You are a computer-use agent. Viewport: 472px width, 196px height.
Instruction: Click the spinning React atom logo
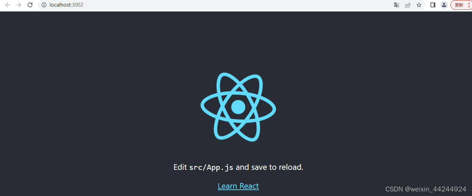point(238,107)
